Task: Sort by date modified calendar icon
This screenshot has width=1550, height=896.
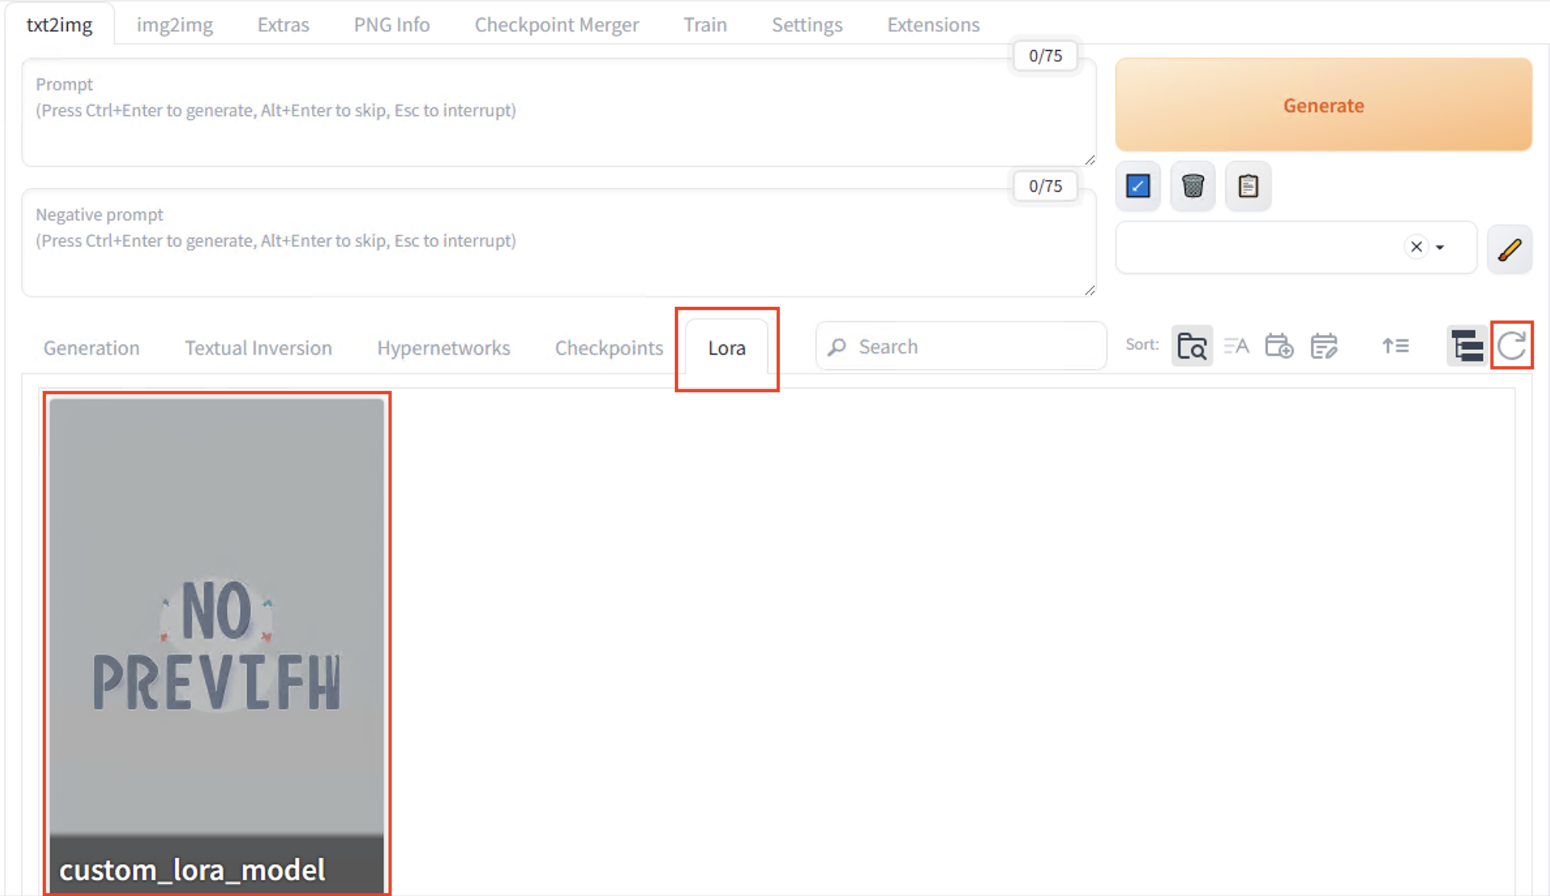Action: coord(1324,346)
